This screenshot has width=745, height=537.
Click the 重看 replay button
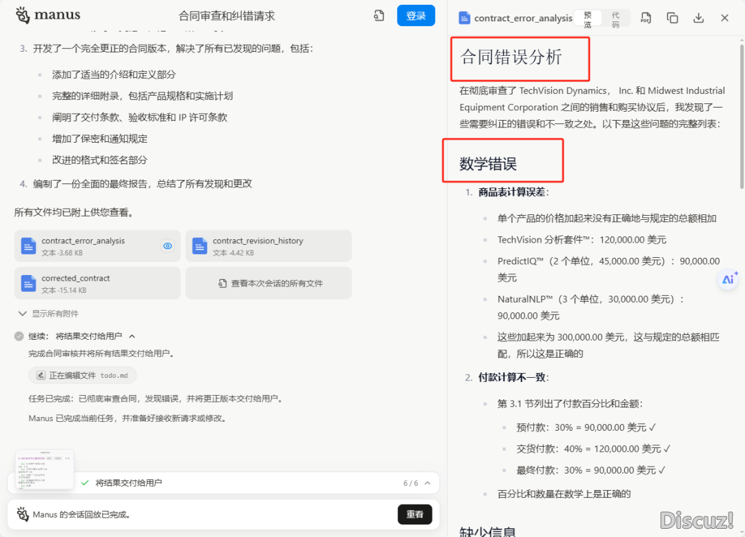click(415, 514)
